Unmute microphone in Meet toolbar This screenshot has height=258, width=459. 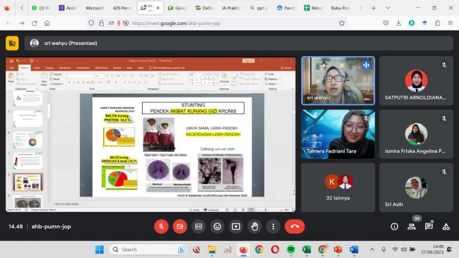pyautogui.click(x=161, y=226)
